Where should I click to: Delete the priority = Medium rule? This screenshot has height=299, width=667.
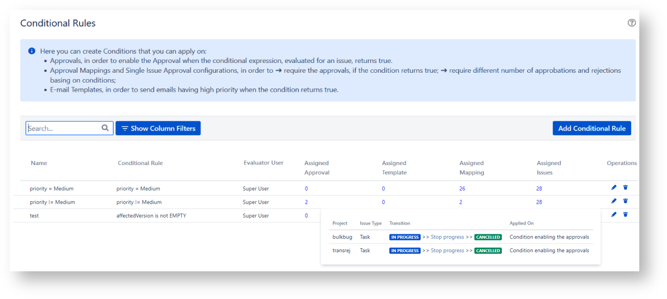click(x=625, y=188)
